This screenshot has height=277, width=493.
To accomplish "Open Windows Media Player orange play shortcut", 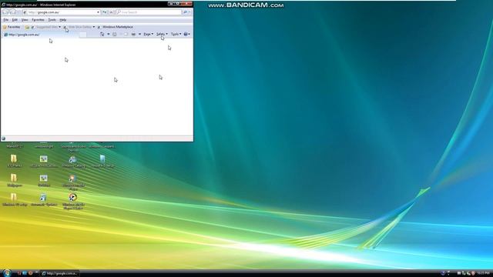I will tap(73, 201).
